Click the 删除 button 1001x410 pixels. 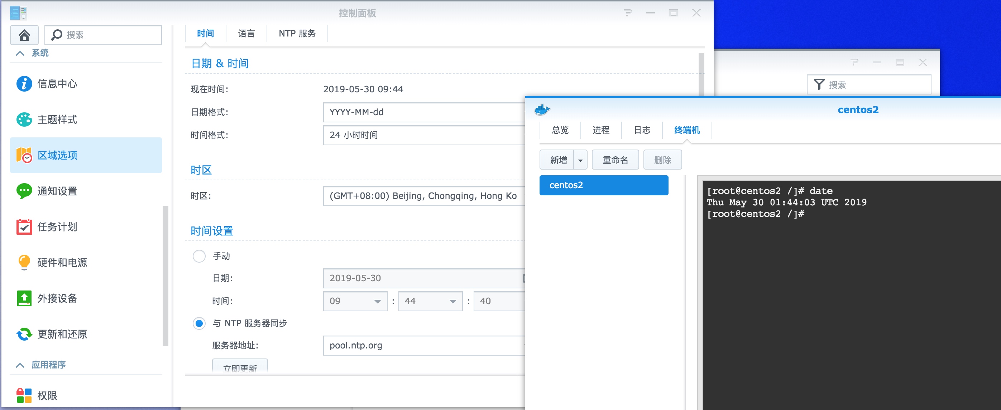pyautogui.click(x=662, y=160)
